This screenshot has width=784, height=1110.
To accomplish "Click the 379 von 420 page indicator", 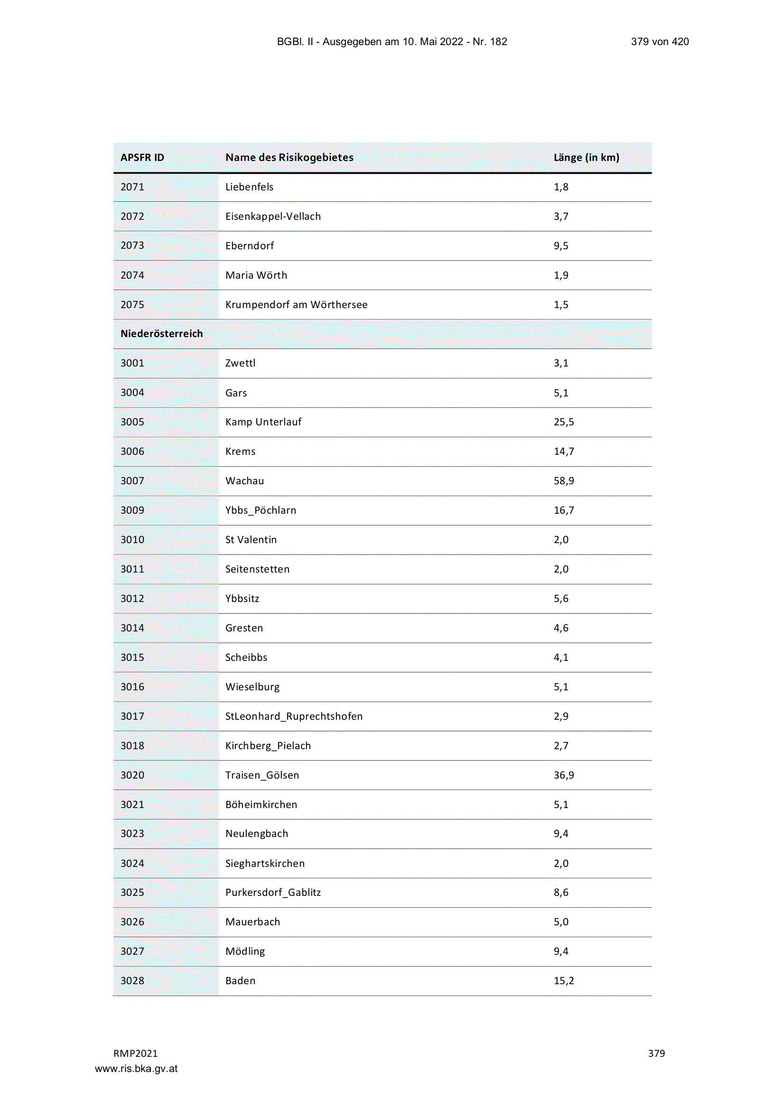I will pyautogui.click(x=659, y=42).
